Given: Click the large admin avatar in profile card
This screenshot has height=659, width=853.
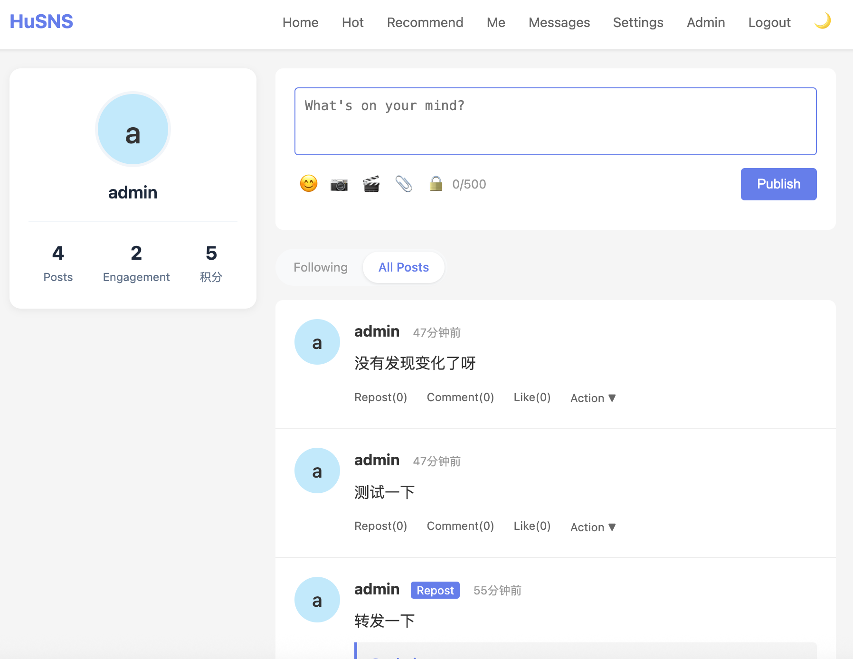Looking at the screenshot, I should [133, 129].
